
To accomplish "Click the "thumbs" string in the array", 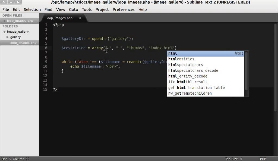I will (135, 48).
